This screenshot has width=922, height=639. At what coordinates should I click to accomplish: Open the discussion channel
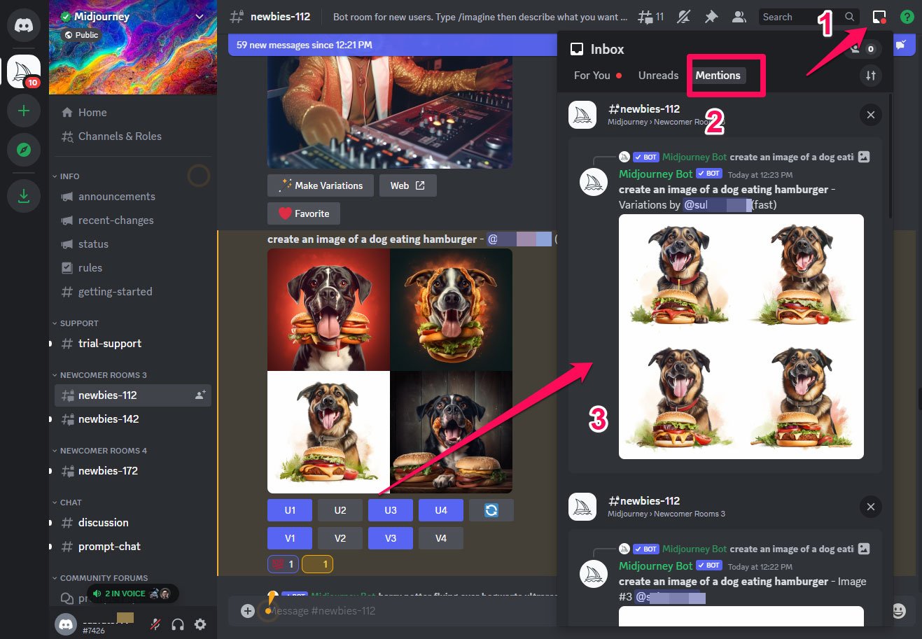pyautogui.click(x=133, y=523)
